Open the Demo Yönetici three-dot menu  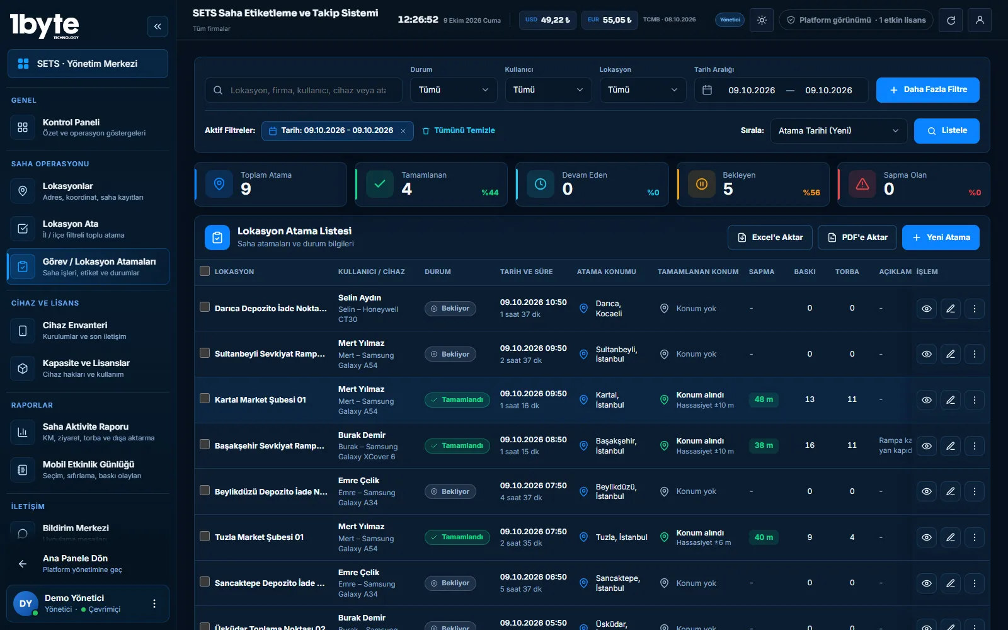(x=154, y=604)
